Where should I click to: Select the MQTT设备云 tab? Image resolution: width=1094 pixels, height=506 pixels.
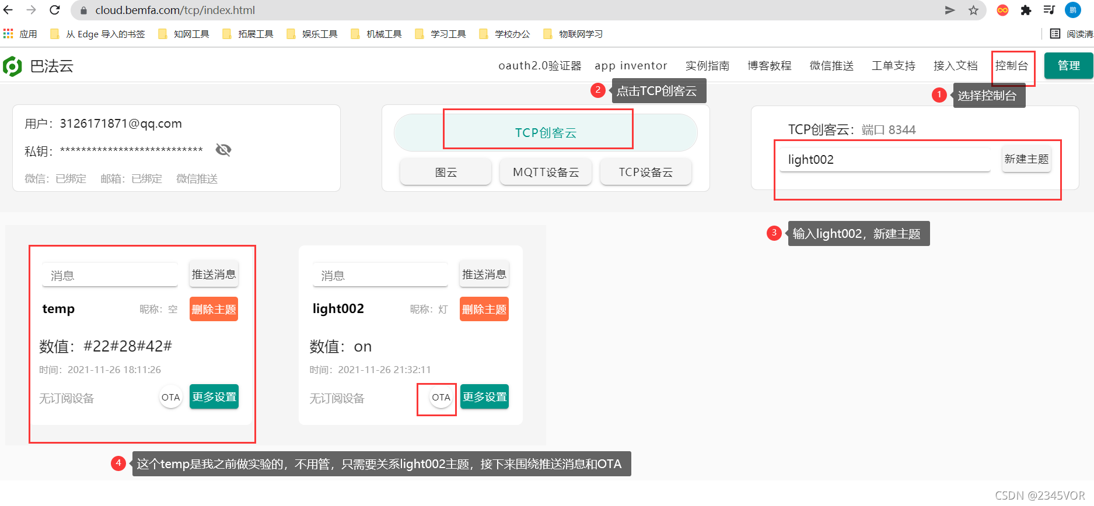click(546, 172)
